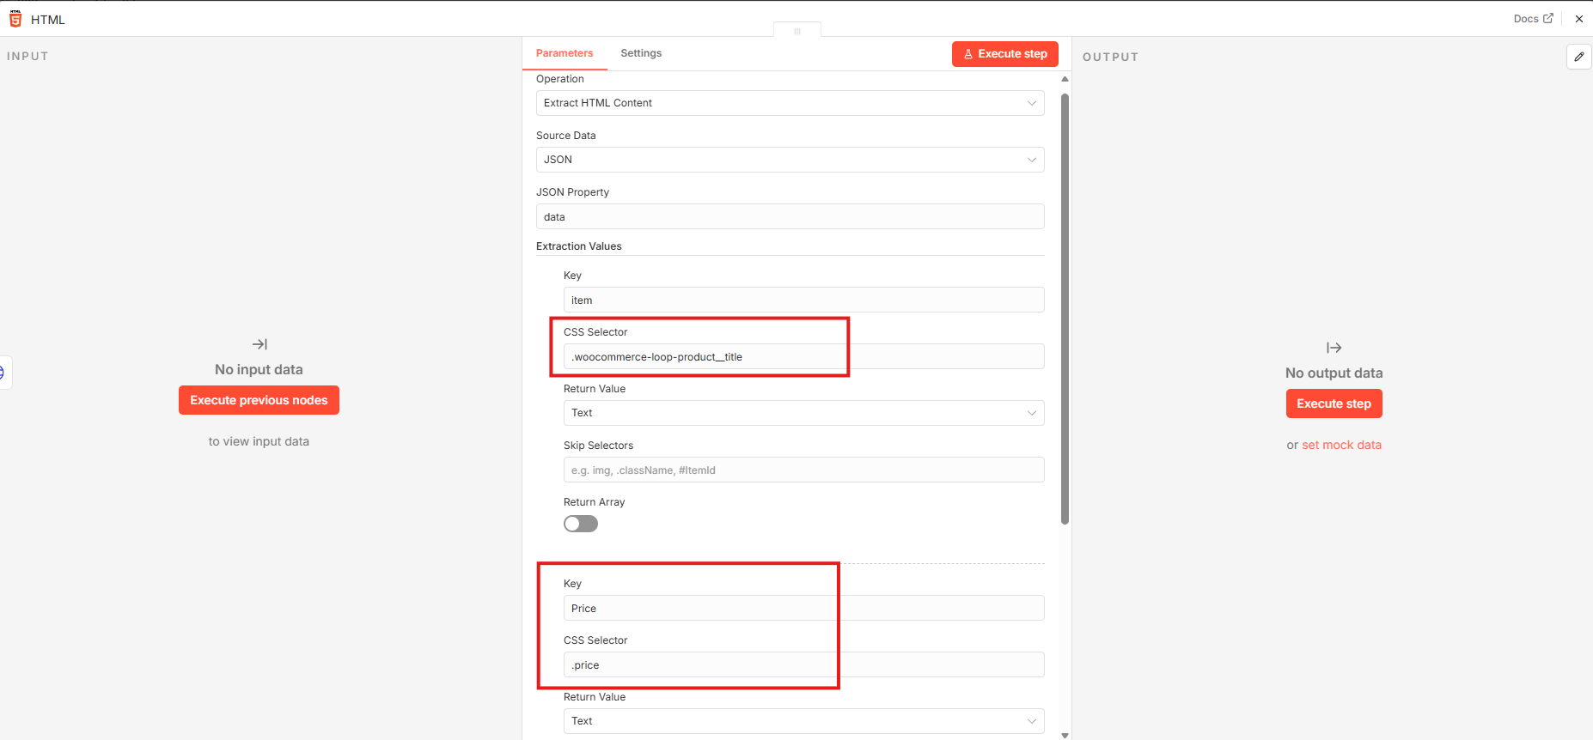
Task: Open the Docs external link
Action: [x=1533, y=19]
